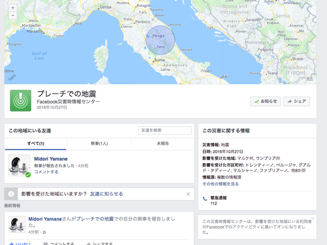Click the info icon in notice bar

[x=11, y=194]
